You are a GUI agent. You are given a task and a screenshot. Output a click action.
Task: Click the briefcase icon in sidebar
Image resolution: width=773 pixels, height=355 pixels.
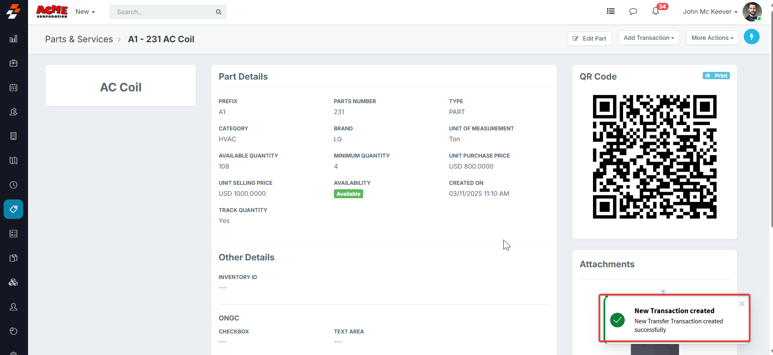click(x=13, y=63)
